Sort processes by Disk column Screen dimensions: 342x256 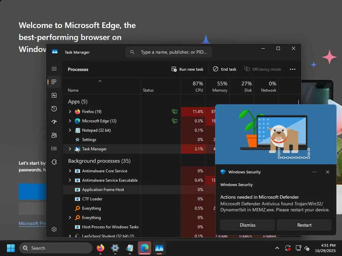pos(242,86)
